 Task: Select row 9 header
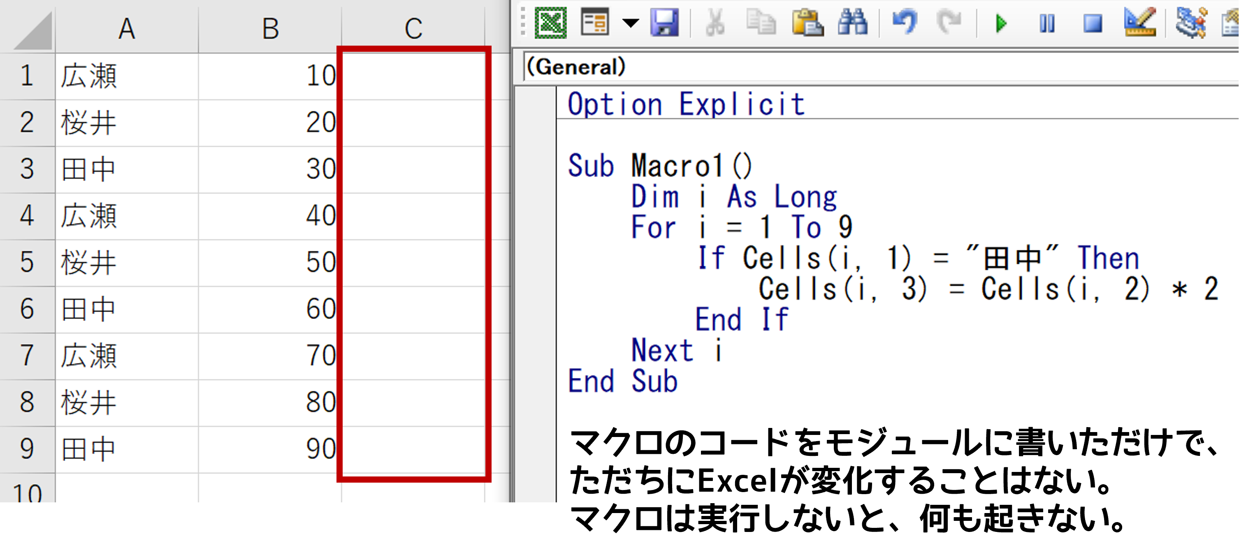click(28, 449)
